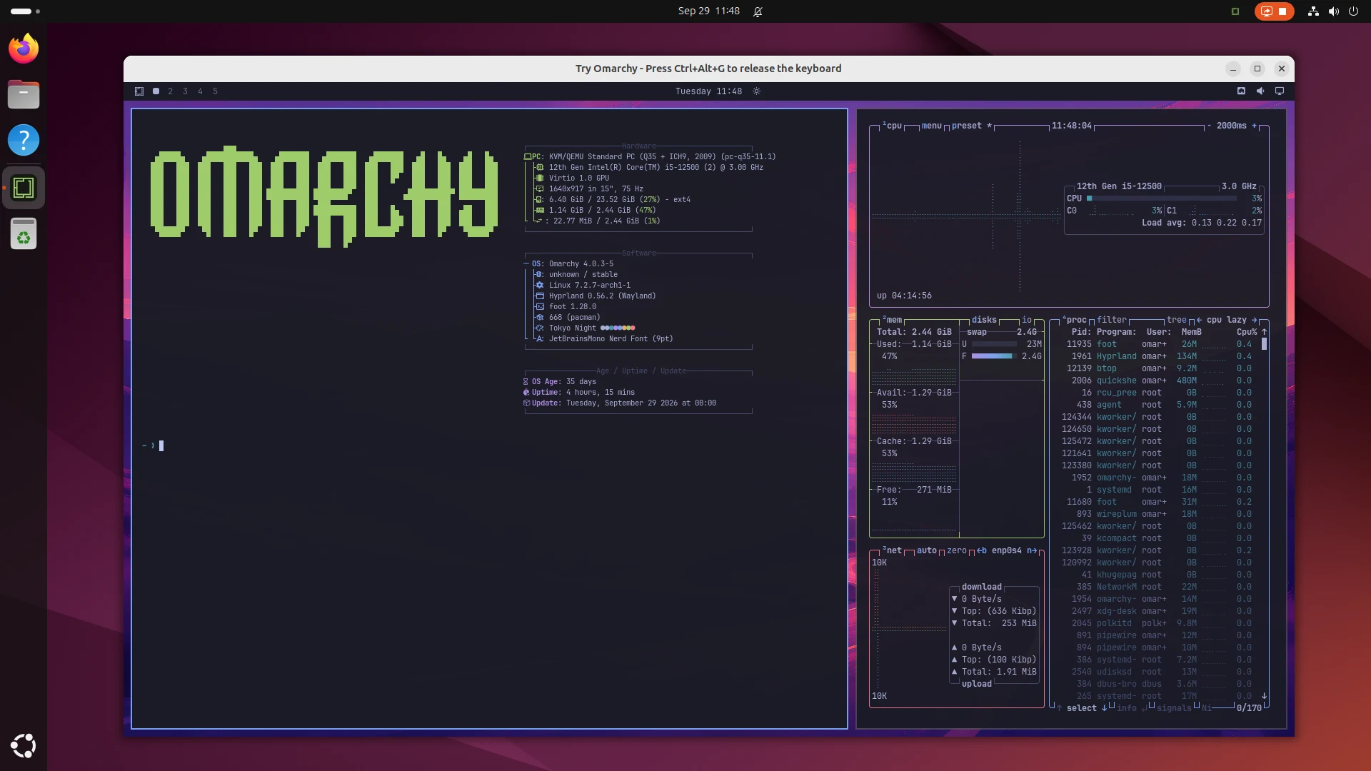Toggle the btop cpu box label
The image size is (1371, 771).
[893, 126]
